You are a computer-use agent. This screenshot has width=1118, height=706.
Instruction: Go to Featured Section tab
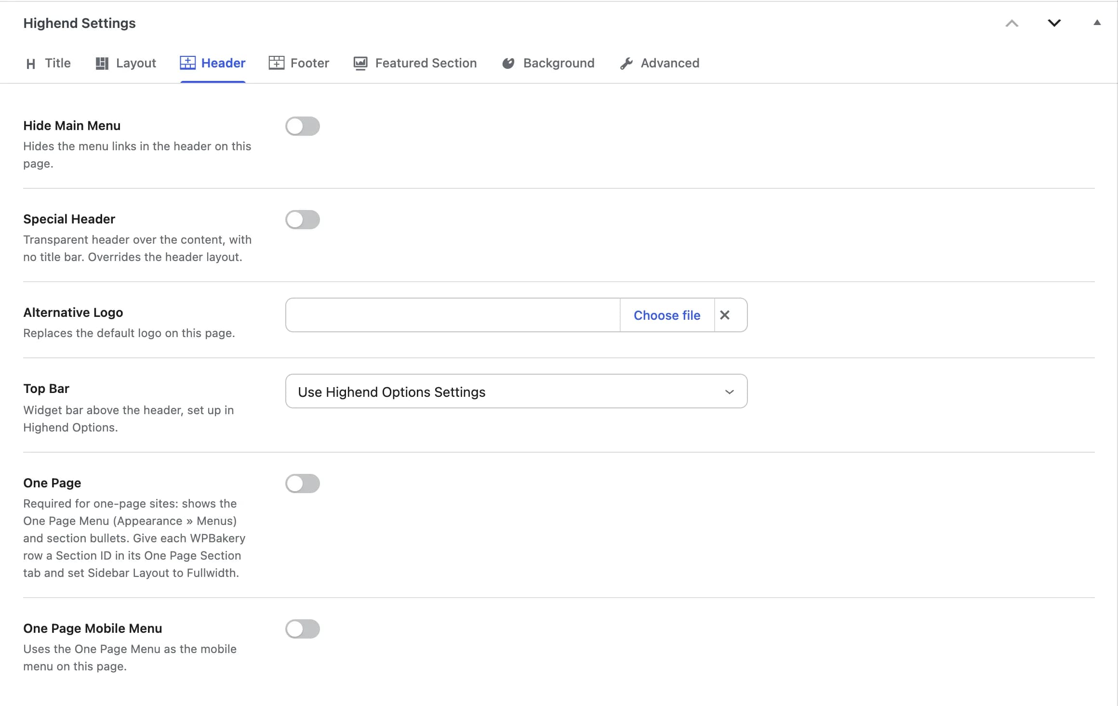[415, 63]
